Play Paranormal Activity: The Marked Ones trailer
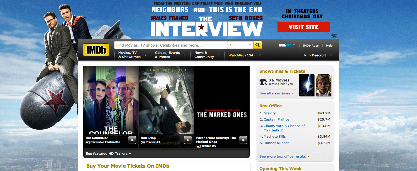 point(243,140)
